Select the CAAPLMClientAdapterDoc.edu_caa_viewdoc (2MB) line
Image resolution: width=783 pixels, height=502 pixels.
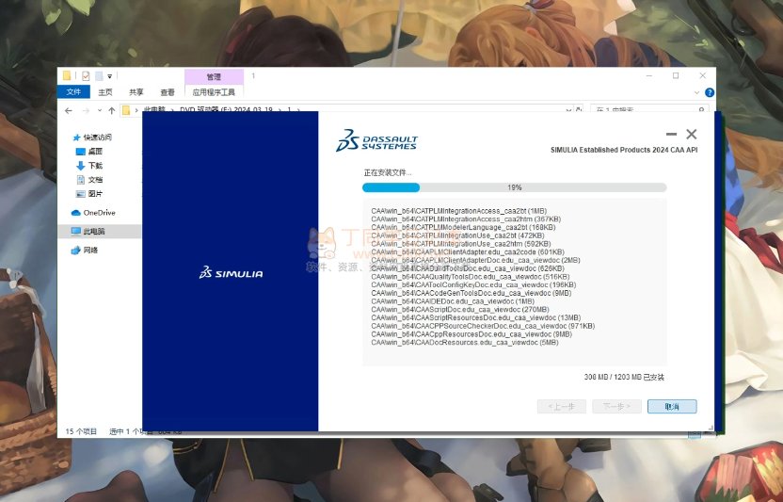476,260
